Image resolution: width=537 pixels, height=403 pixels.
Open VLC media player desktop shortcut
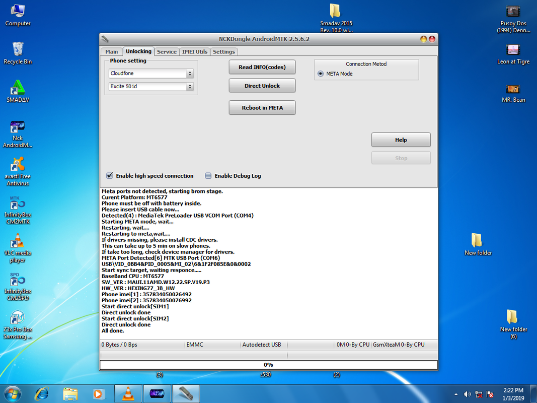[18, 248]
